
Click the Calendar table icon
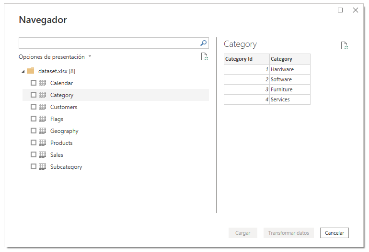(x=42, y=83)
